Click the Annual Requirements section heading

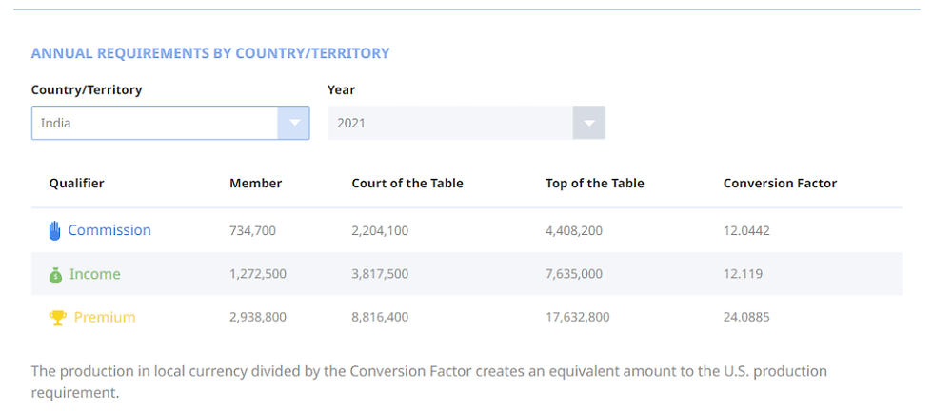(x=210, y=53)
